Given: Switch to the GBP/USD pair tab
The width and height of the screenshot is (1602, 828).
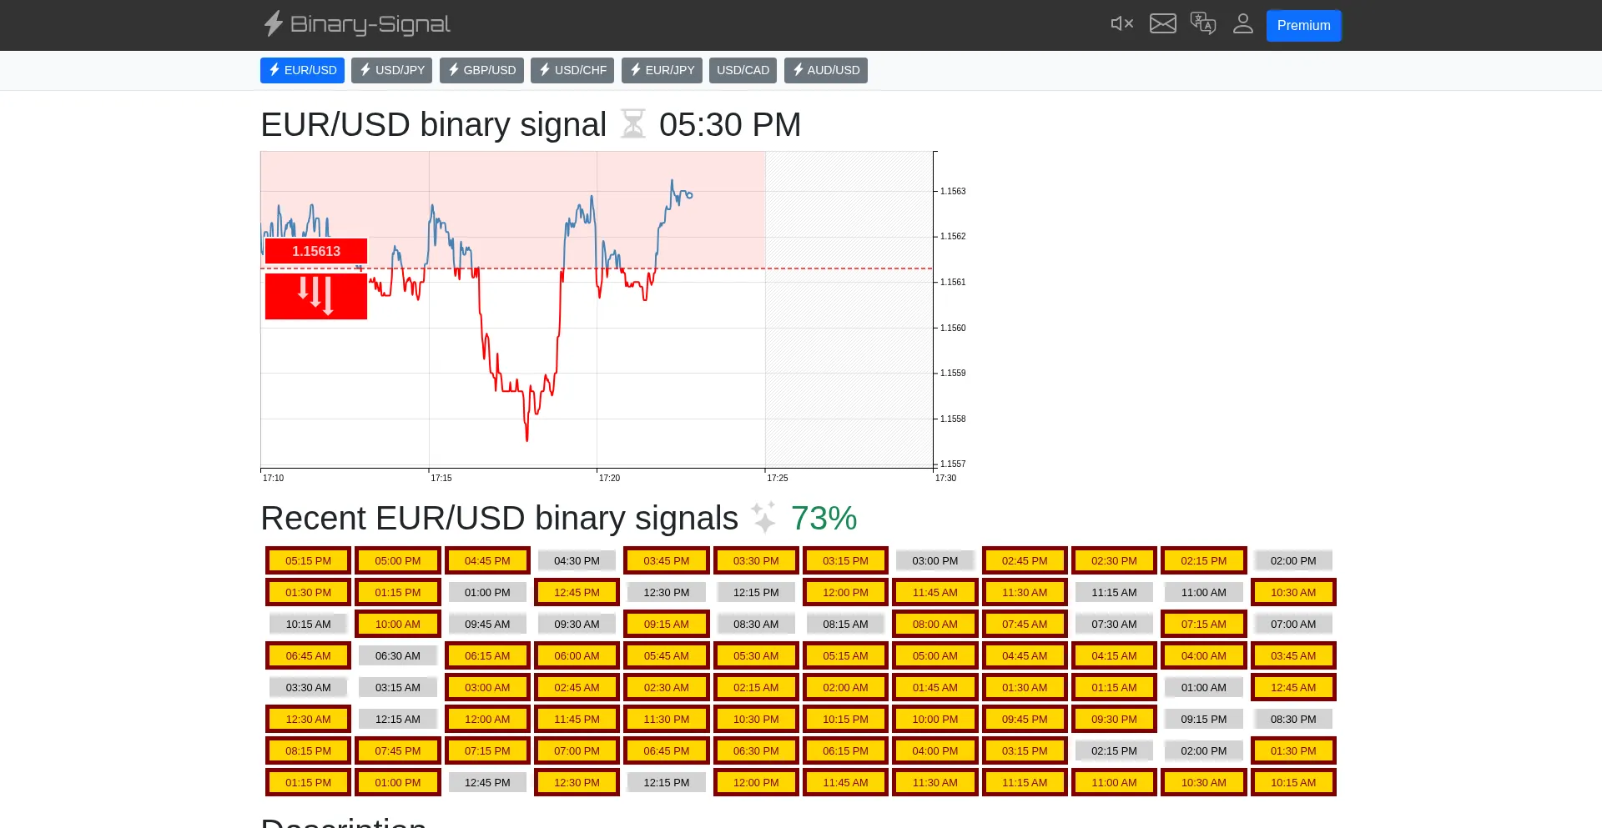Looking at the screenshot, I should 481,70.
